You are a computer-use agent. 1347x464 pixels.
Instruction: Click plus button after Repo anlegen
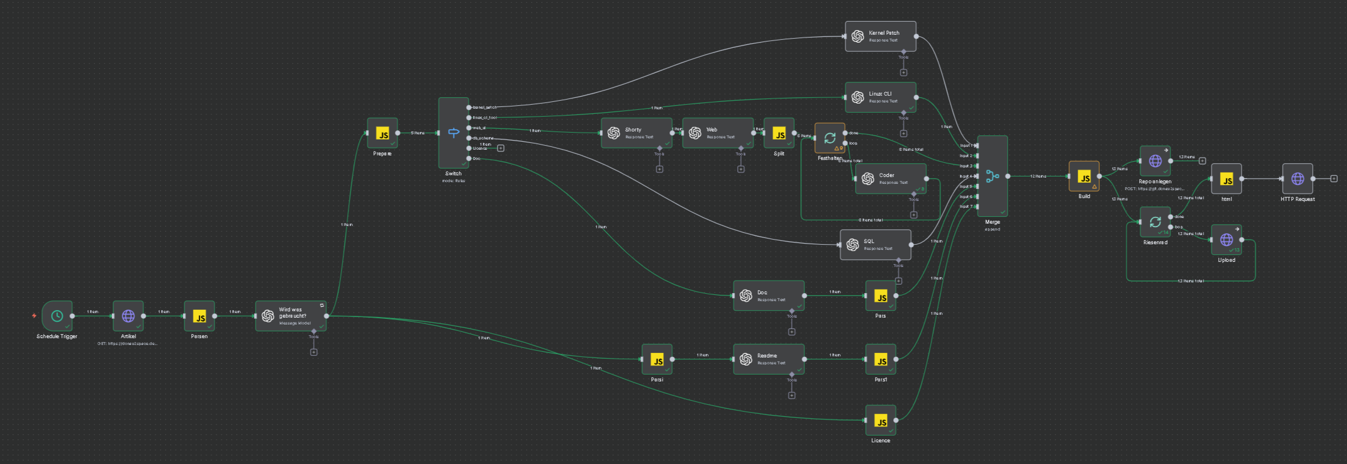coord(1202,161)
